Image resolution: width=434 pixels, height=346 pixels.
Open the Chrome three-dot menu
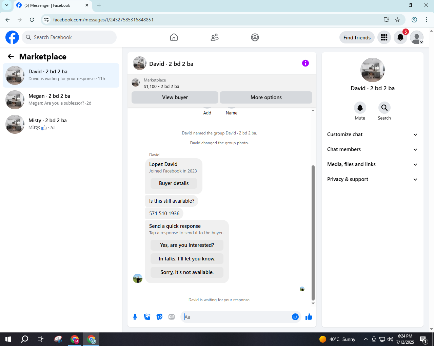[427, 20]
